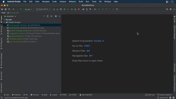Toggle the Pull Requests side tab
This screenshot has height=99, width=176.
tap(1, 43)
